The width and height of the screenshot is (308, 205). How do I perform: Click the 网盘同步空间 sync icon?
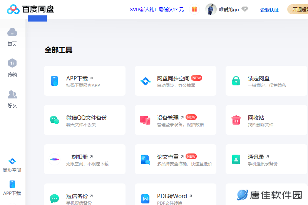coord(146,81)
